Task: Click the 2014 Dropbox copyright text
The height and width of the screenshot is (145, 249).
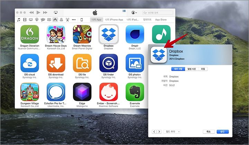Action: pyautogui.click(x=177, y=59)
